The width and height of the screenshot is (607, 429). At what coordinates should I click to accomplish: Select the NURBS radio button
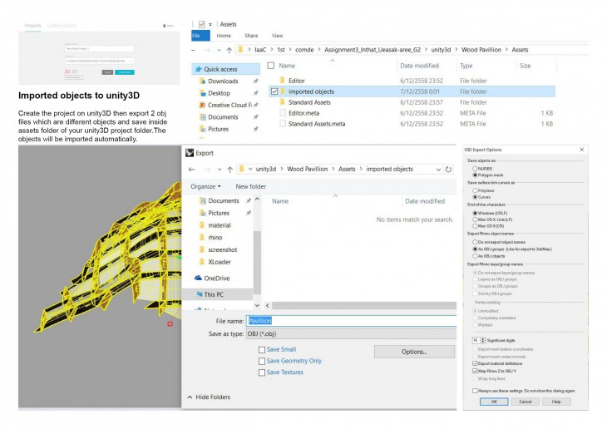coord(475,168)
